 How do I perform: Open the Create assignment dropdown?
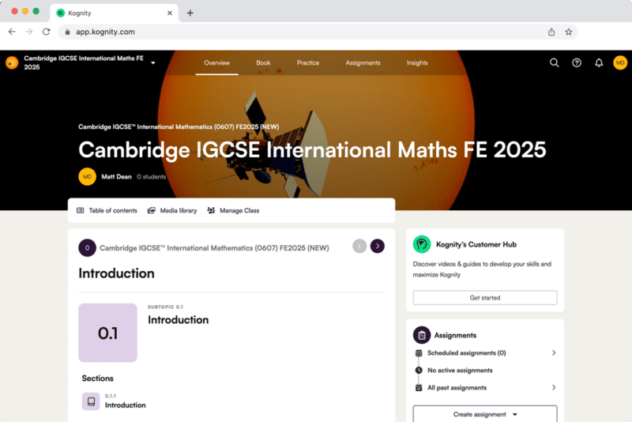(x=485, y=414)
